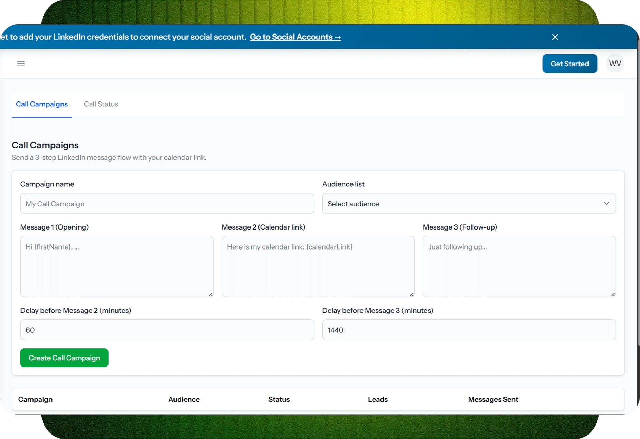
Task: Click the Create Call Campaign button
Action: tap(64, 358)
